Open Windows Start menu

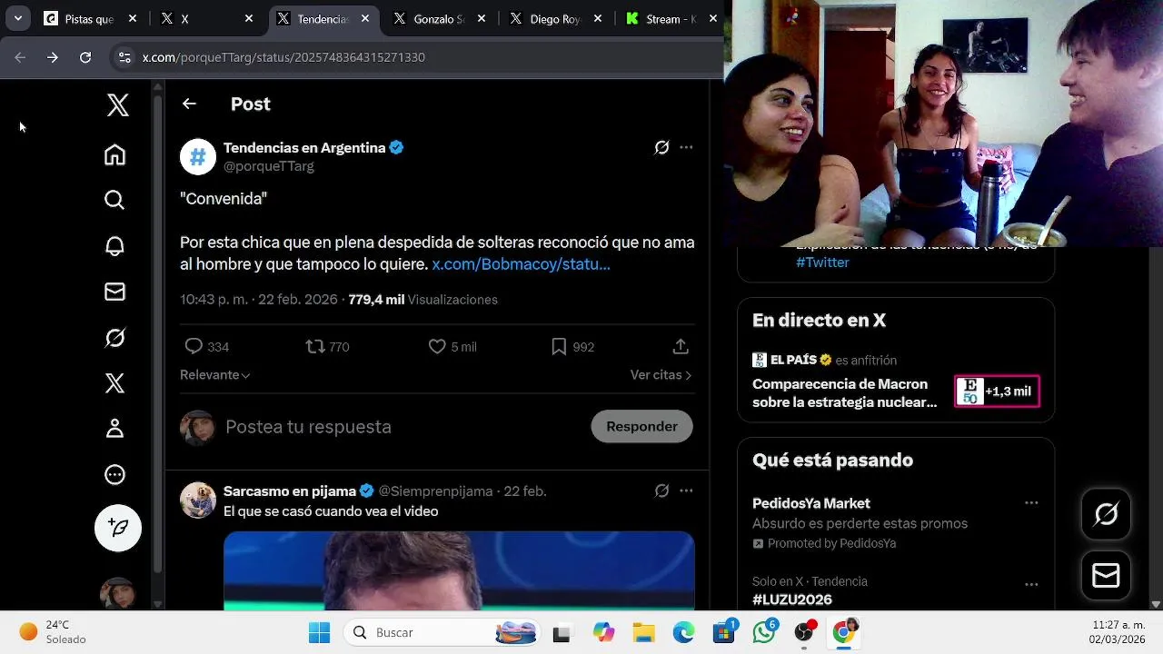tap(320, 632)
